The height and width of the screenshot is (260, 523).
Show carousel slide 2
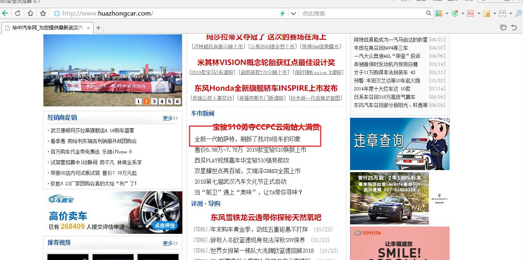coord(146,101)
